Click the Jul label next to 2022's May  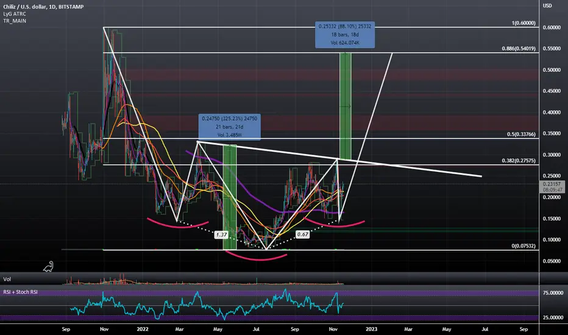[x=256, y=329]
